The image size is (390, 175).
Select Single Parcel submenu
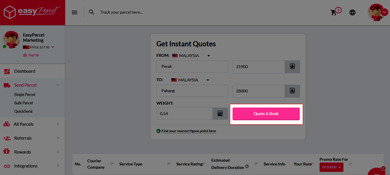[25, 94]
